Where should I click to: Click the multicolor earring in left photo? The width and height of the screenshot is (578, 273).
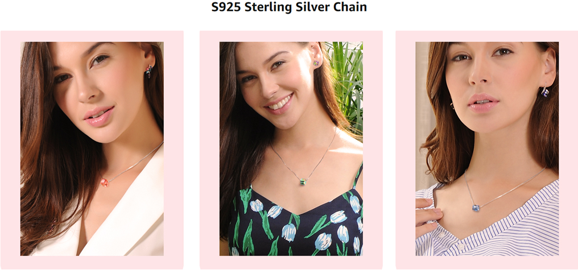click(148, 71)
